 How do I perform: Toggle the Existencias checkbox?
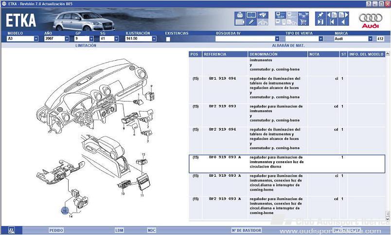tap(168, 39)
